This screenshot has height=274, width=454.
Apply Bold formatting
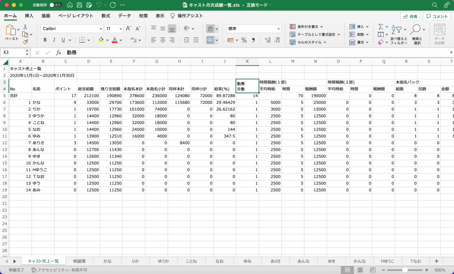[45, 40]
